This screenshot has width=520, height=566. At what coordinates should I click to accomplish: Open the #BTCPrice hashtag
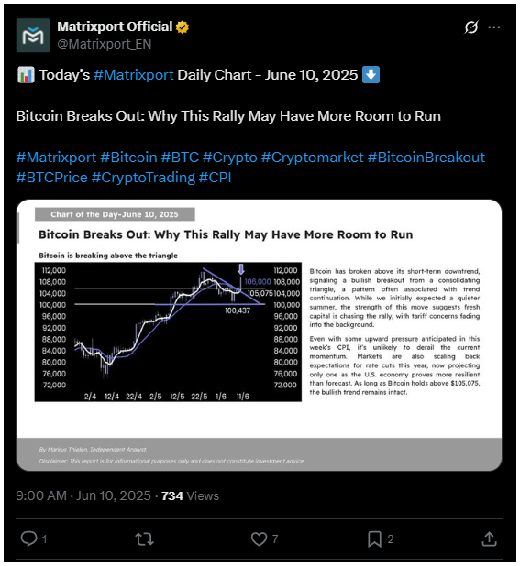tap(52, 178)
